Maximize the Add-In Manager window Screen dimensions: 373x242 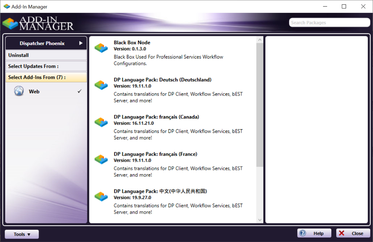point(344,6)
